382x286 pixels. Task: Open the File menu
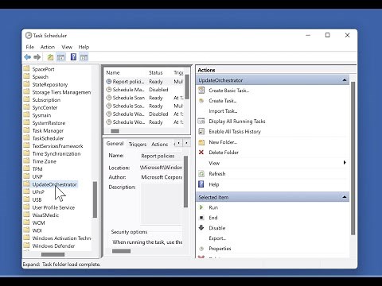pyautogui.click(x=30, y=47)
